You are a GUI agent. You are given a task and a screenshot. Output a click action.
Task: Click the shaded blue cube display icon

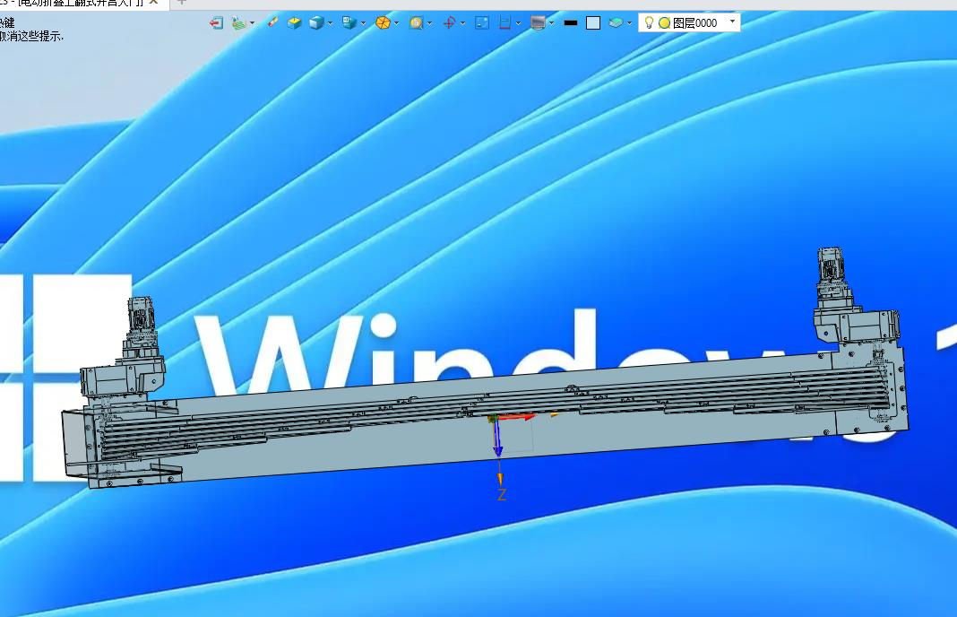click(x=316, y=23)
